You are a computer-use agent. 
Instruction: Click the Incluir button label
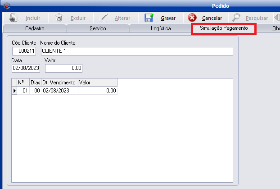(33, 18)
